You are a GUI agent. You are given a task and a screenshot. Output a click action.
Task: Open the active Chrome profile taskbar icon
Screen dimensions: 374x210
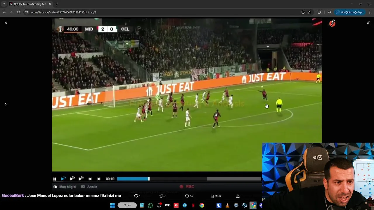(253, 205)
